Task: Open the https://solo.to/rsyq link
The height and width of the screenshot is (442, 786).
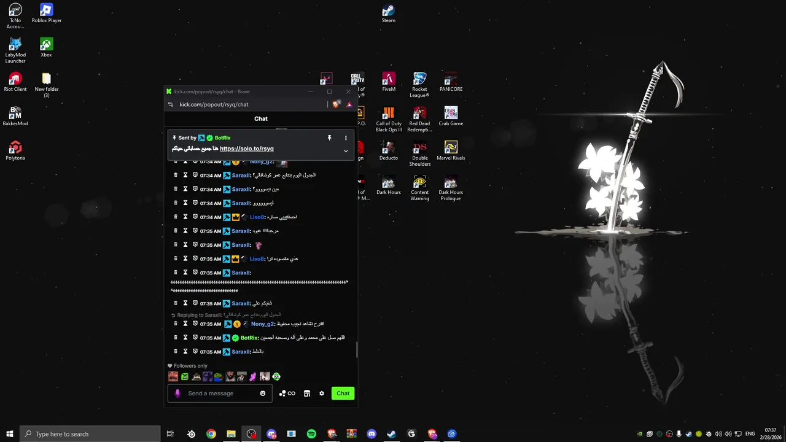Action: coord(246,149)
